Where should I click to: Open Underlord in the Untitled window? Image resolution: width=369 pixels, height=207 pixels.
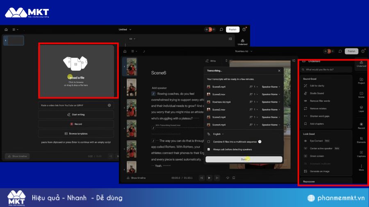pyautogui.click(x=242, y=42)
